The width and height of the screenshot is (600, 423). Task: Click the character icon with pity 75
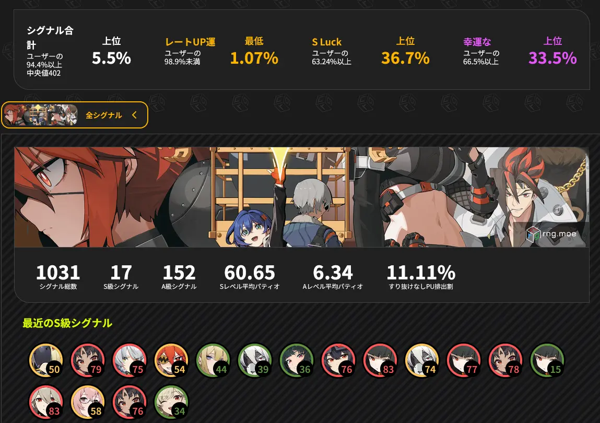[x=130, y=360]
